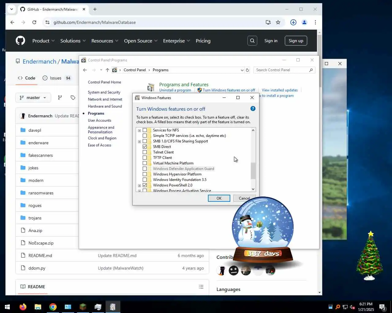Click the Sign in link
This screenshot has height=313, width=392.
271,41
